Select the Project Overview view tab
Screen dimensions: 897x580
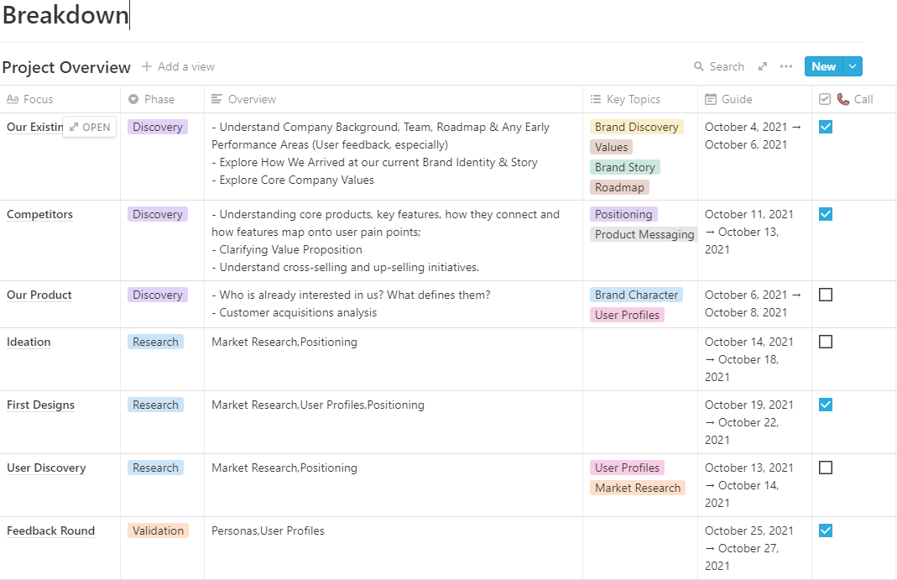[66, 67]
